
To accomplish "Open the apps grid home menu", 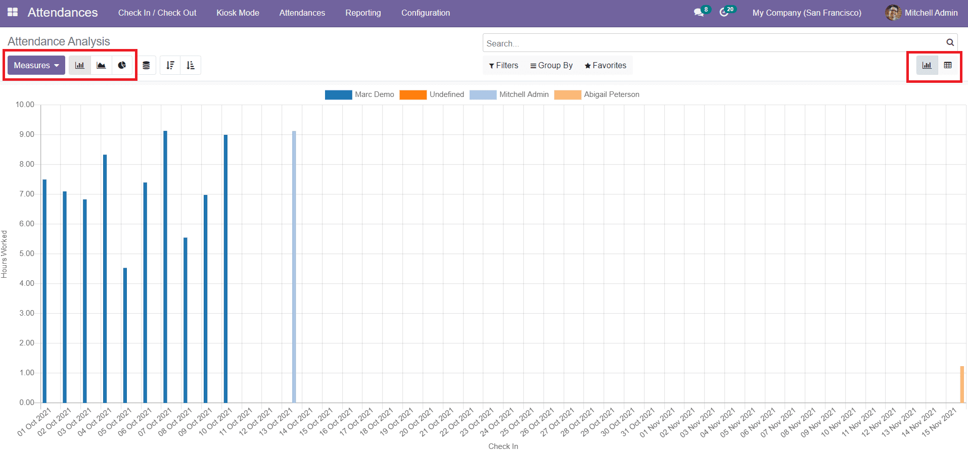I will pos(13,12).
